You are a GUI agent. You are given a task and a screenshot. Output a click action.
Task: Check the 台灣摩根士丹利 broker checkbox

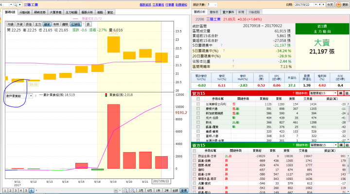(x=198, y=104)
